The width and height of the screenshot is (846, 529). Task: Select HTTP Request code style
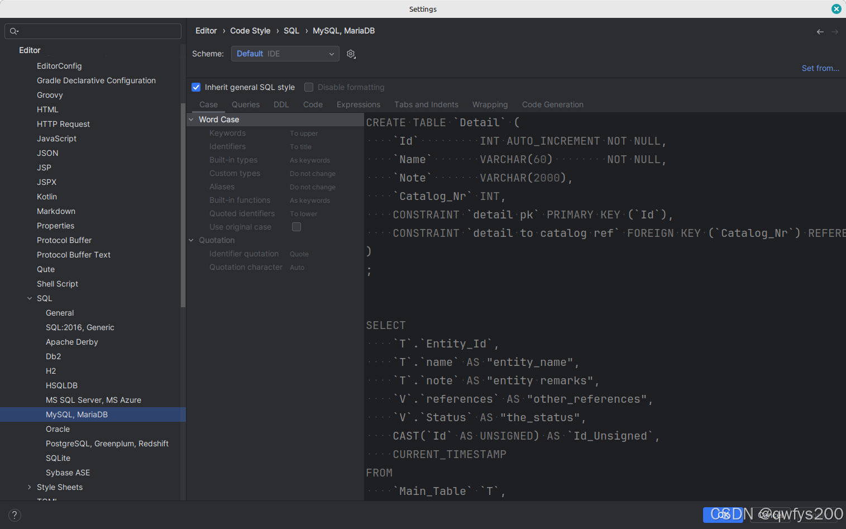63,124
